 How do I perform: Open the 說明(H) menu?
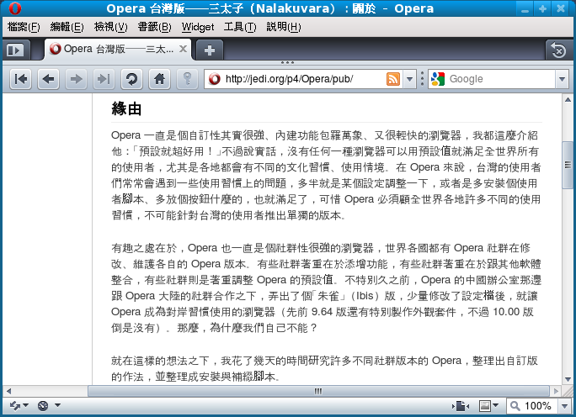[x=284, y=27]
